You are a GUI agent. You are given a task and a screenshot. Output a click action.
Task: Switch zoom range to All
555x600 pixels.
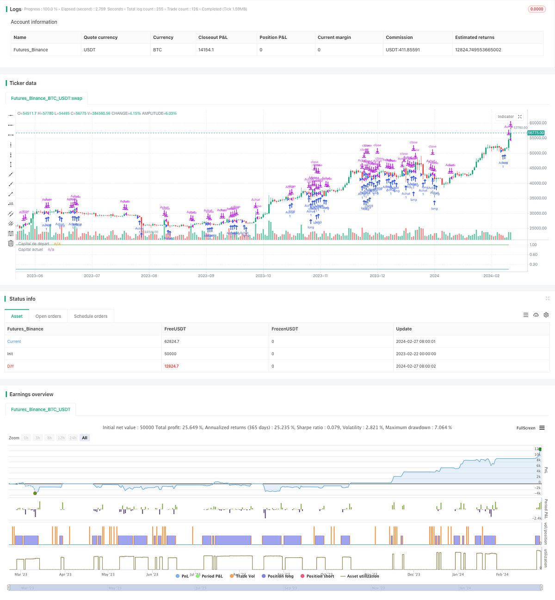pyautogui.click(x=84, y=438)
